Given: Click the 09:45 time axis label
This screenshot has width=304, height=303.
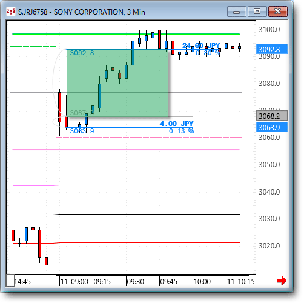Looking at the screenshot, I should [x=169, y=281].
